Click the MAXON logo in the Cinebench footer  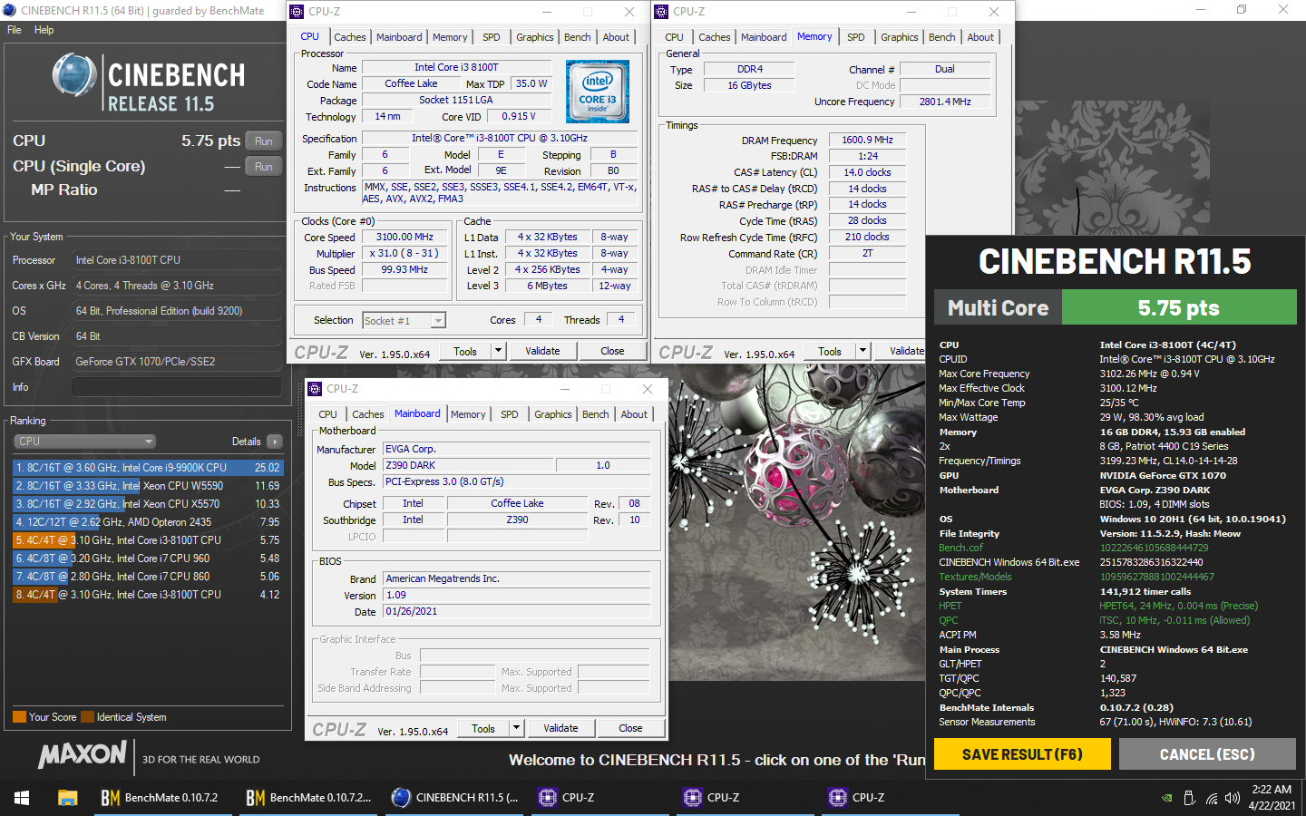[83, 754]
